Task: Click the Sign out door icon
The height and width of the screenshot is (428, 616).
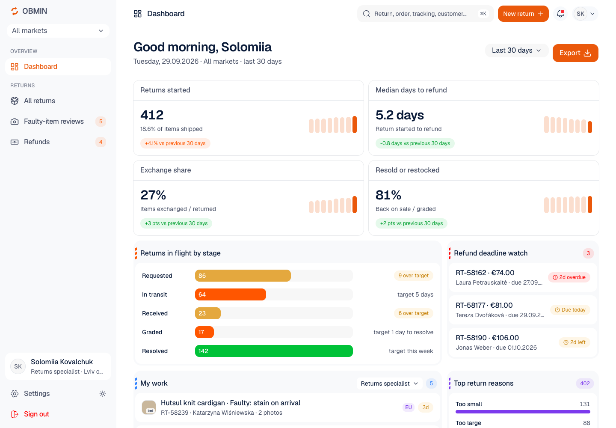Action: (15, 414)
